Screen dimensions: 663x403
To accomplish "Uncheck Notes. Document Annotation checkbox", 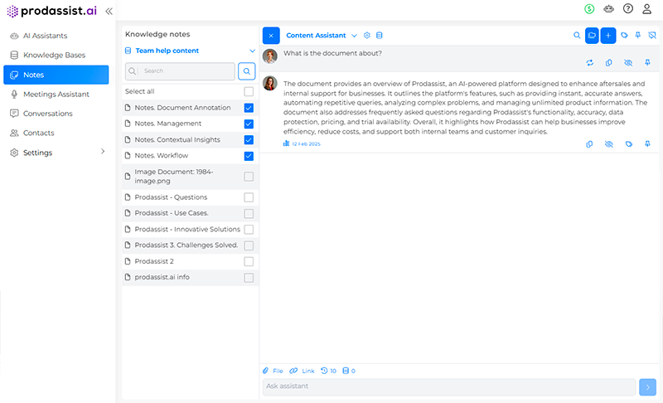I will pos(249,108).
